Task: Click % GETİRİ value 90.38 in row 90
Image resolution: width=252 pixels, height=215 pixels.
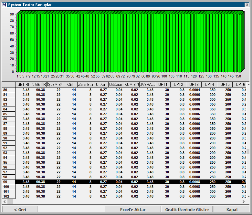Action: [40, 138]
